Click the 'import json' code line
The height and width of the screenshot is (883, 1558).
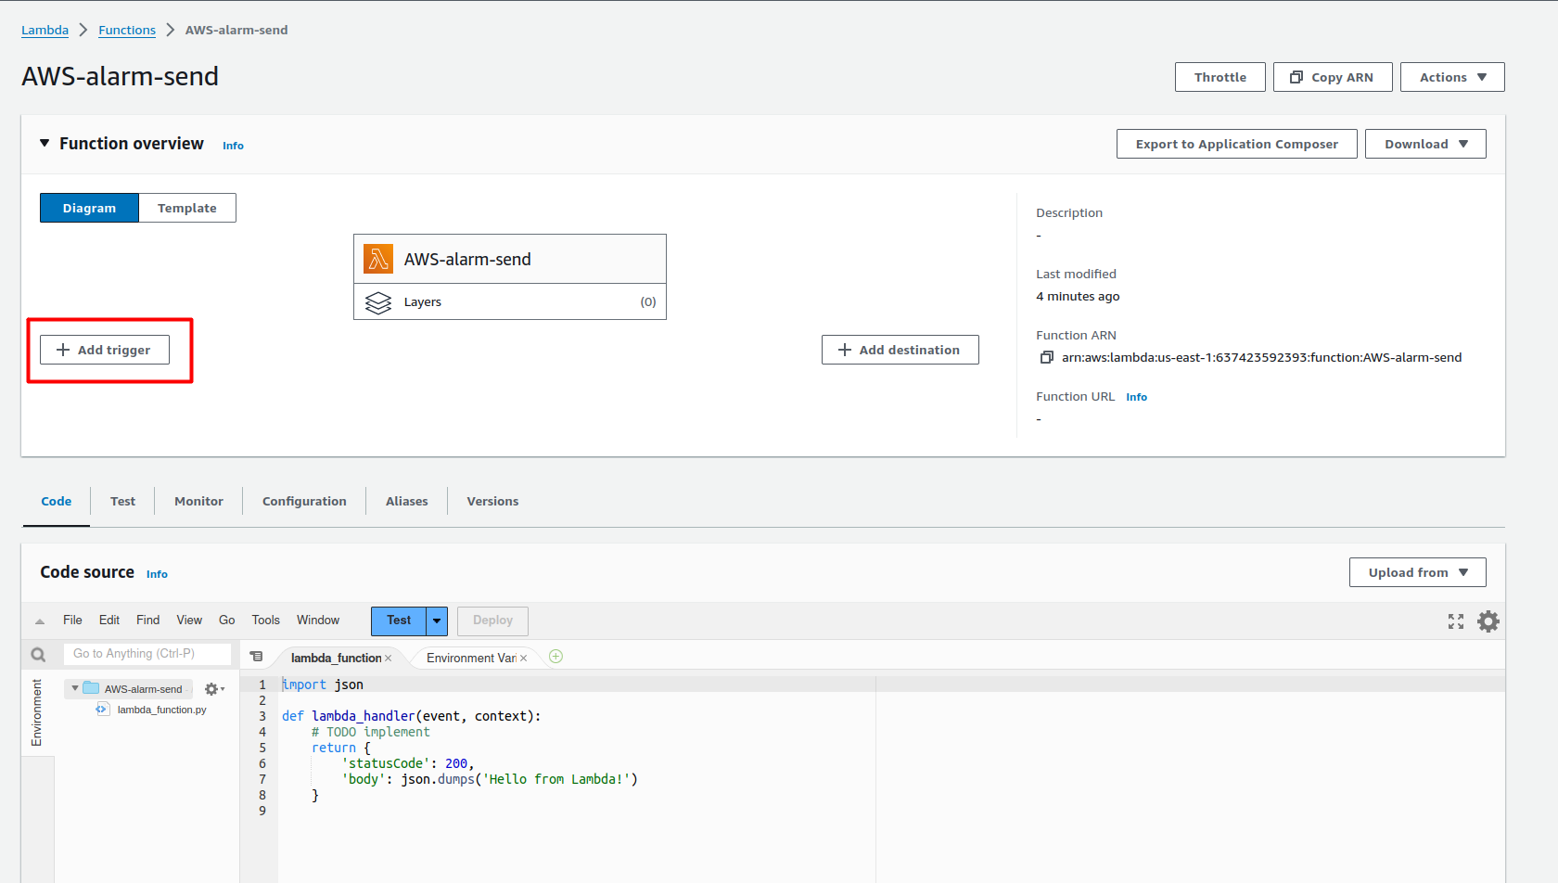(x=323, y=685)
